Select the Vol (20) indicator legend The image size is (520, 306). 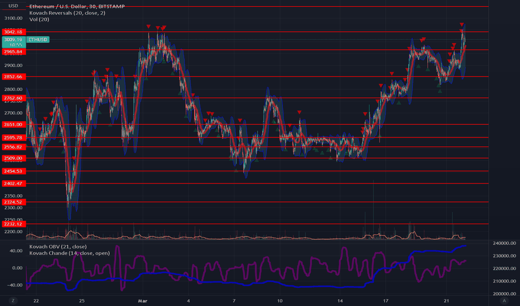(x=39, y=19)
